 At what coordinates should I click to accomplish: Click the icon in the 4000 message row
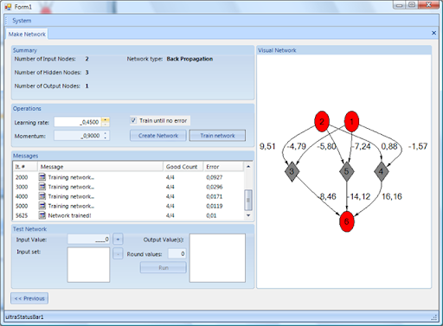coord(42,196)
